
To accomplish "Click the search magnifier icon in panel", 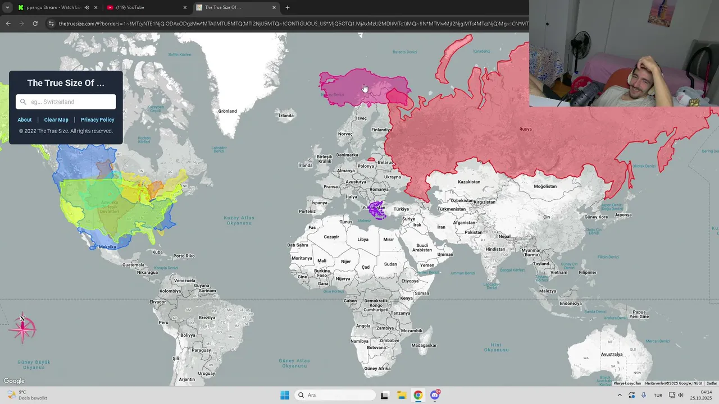I will pyautogui.click(x=23, y=102).
